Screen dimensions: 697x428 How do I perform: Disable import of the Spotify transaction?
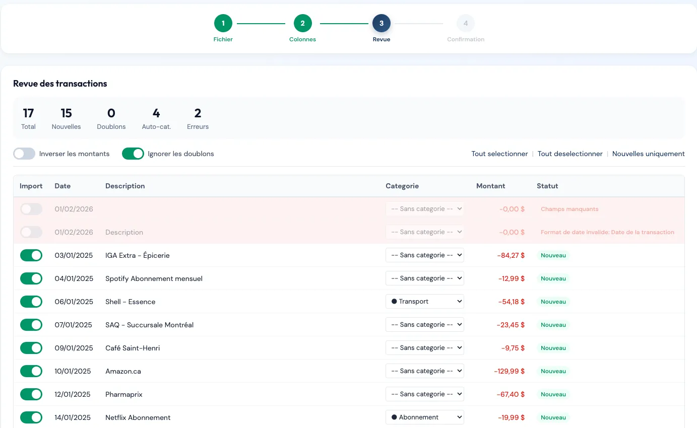click(31, 278)
